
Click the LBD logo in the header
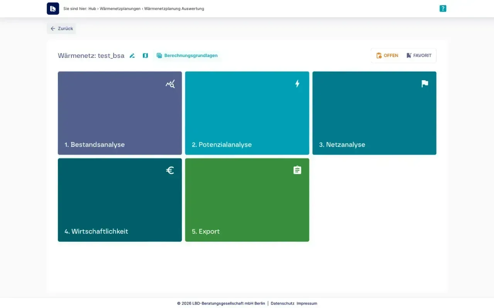click(x=53, y=8)
